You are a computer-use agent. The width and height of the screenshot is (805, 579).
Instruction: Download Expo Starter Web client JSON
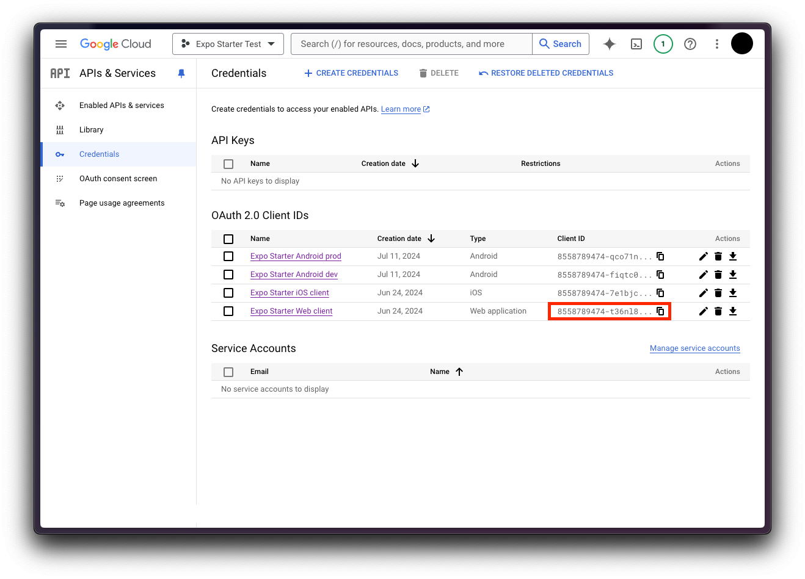point(733,311)
